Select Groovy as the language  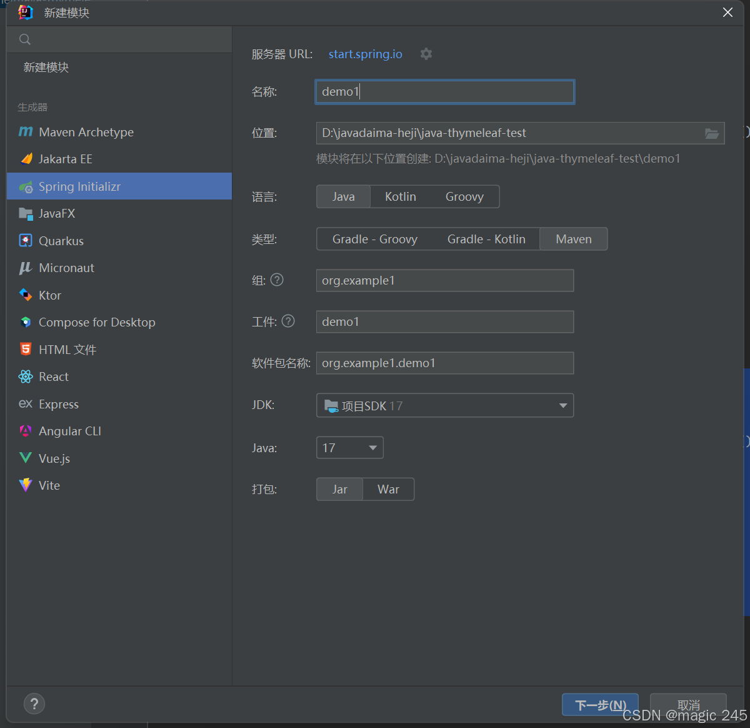(464, 196)
